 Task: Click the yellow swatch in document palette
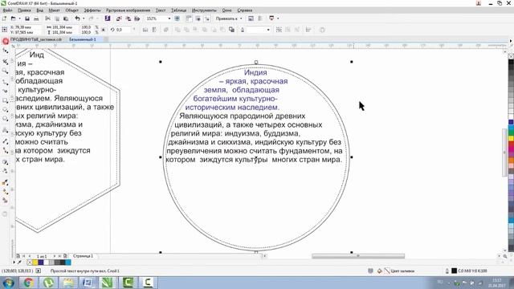(x=35, y=263)
